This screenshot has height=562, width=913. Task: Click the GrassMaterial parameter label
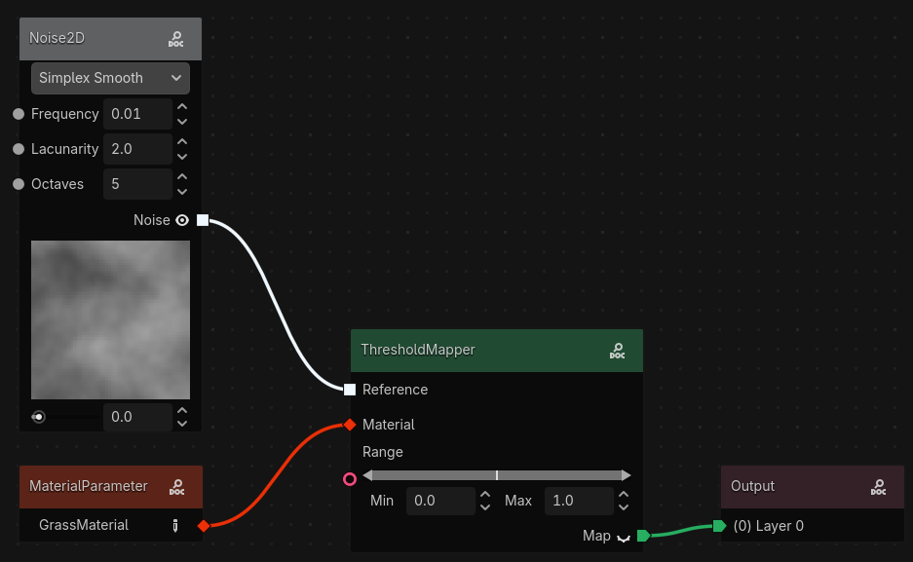[x=84, y=525]
